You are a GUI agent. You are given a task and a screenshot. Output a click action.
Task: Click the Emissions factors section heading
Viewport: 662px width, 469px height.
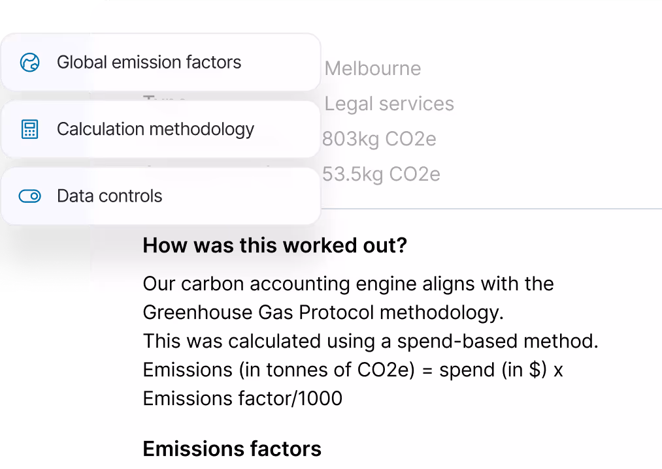[232, 449]
